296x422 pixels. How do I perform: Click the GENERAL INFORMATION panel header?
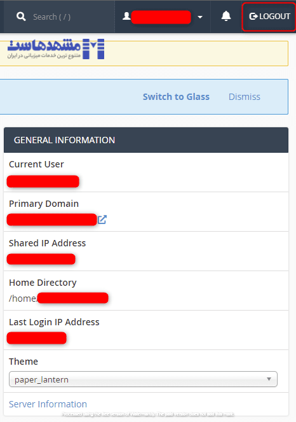click(x=146, y=140)
